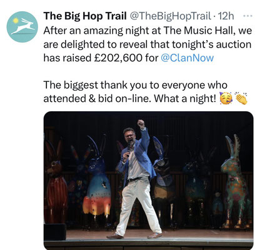
Task: Select the black speaker on the stage
Action: tap(55, 232)
